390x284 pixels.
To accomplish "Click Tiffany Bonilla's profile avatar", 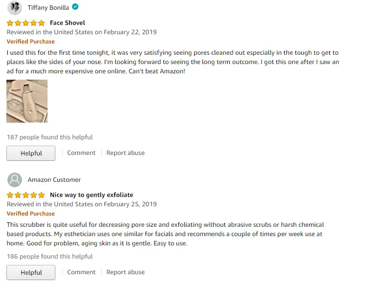I will coord(15,8).
